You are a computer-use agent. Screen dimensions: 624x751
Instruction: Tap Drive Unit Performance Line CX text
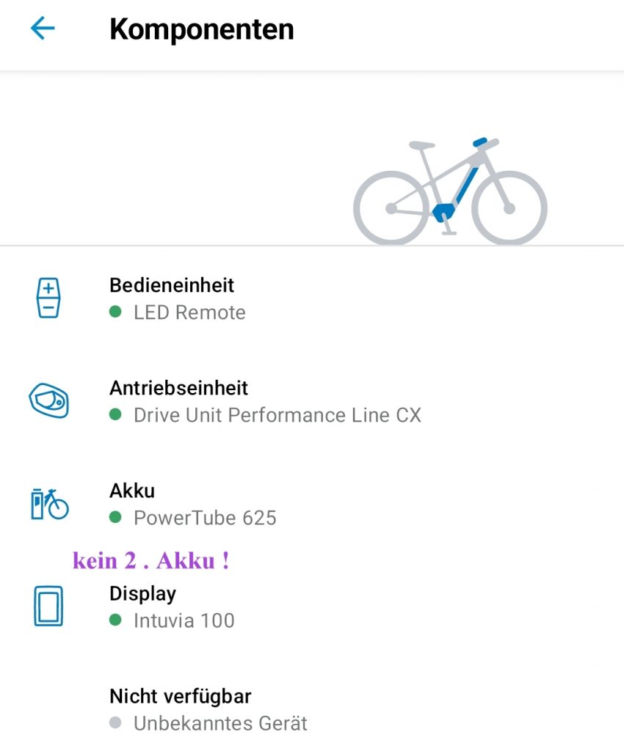pyautogui.click(x=277, y=415)
